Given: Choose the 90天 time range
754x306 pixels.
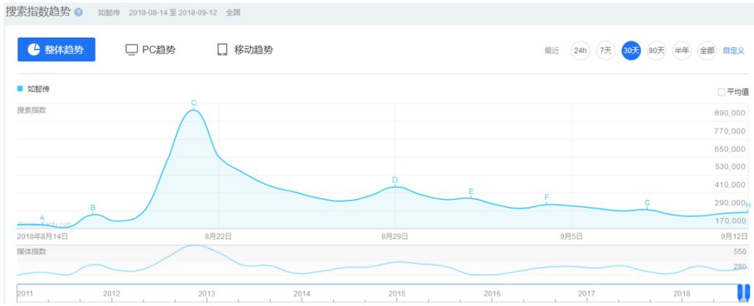Looking at the screenshot, I should [x=656, y=50].
